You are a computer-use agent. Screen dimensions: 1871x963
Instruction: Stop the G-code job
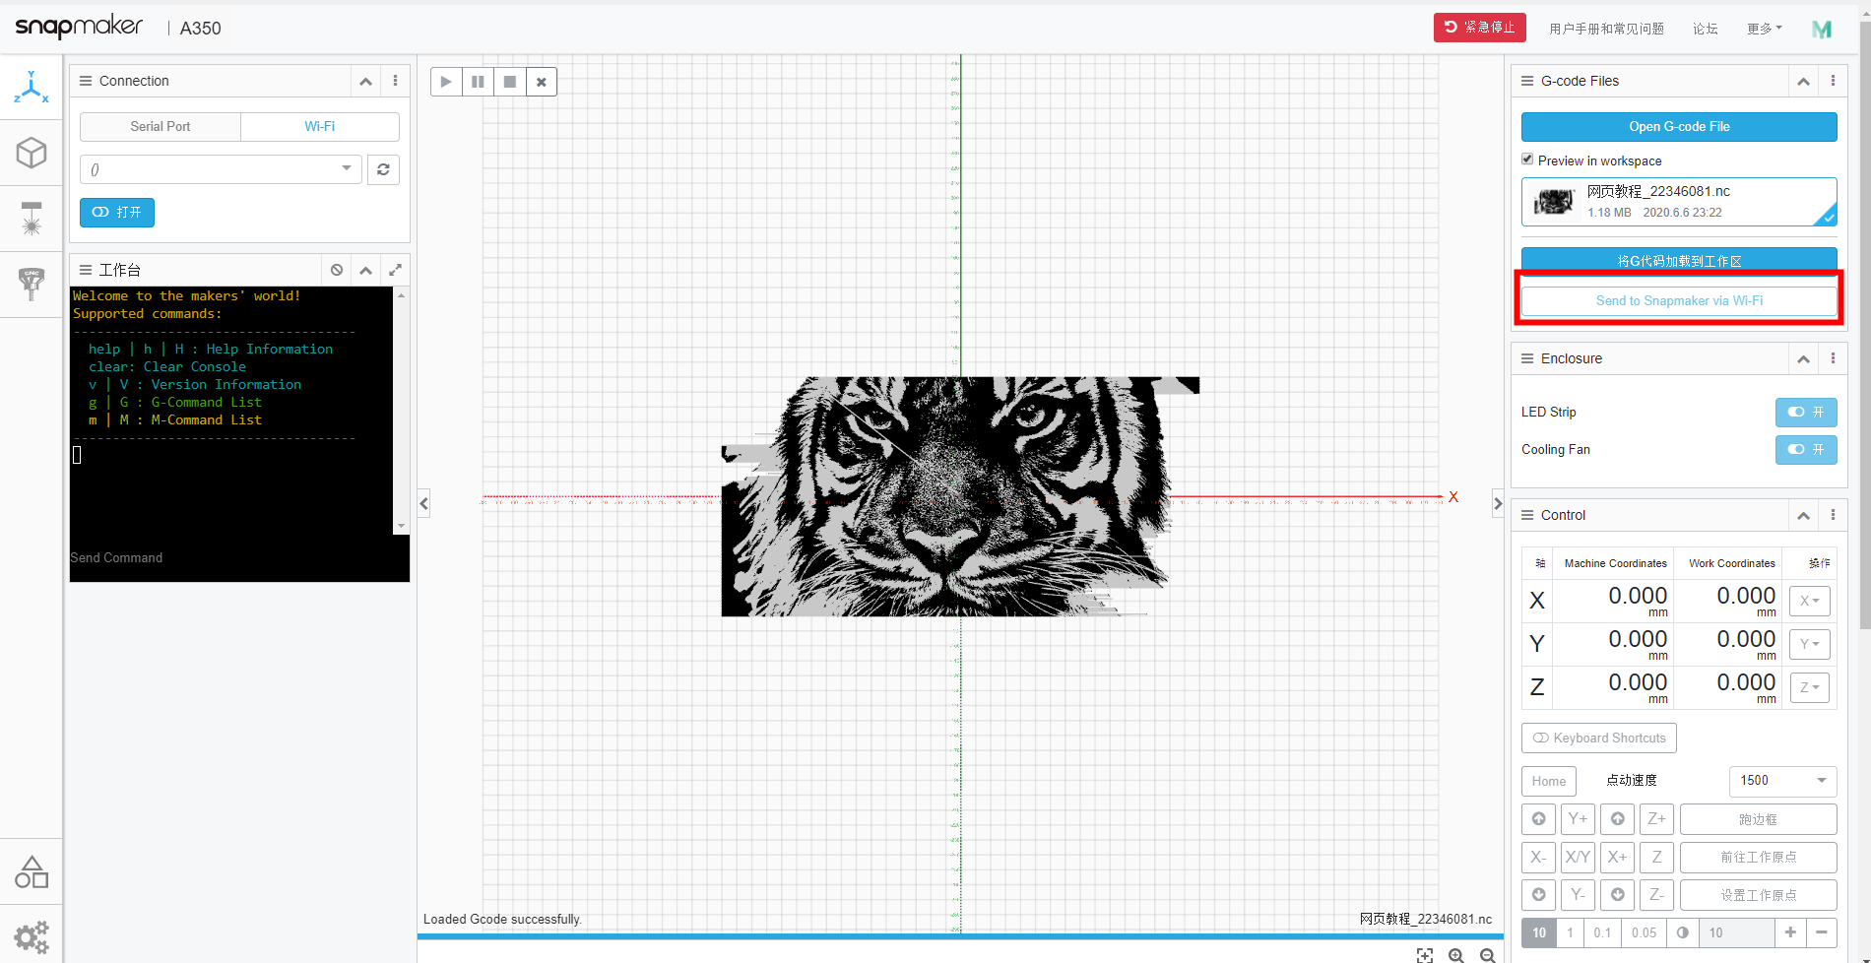[x=509, y=82]
